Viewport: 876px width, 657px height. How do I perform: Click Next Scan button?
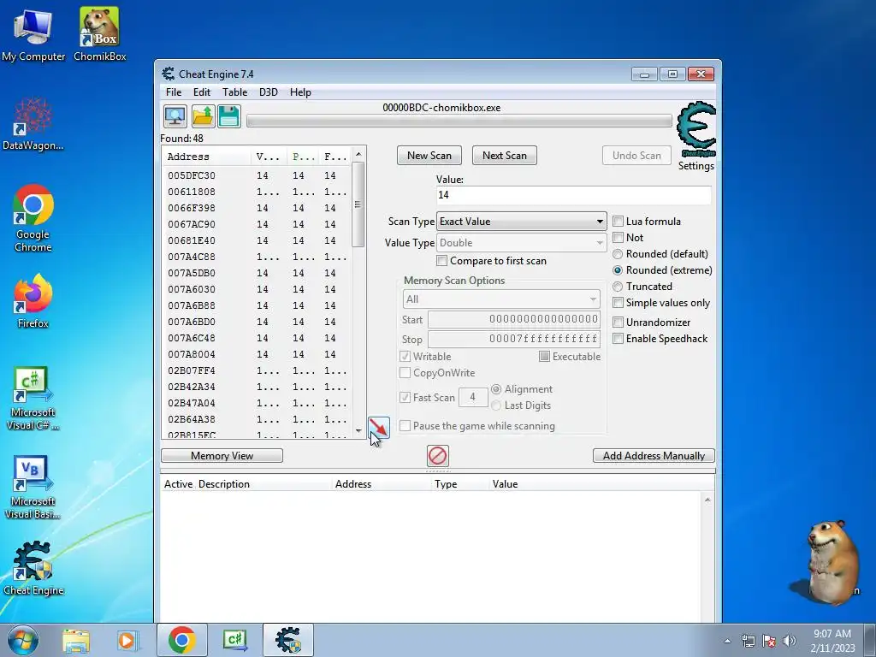click(505, 156)
